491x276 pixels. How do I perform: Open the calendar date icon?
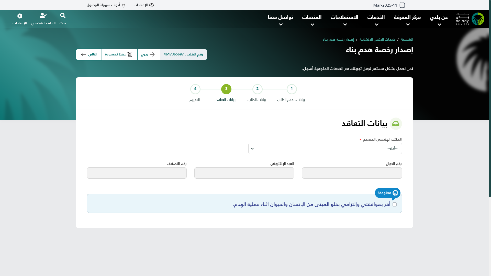pyautogui.click(x=402, y=5)
